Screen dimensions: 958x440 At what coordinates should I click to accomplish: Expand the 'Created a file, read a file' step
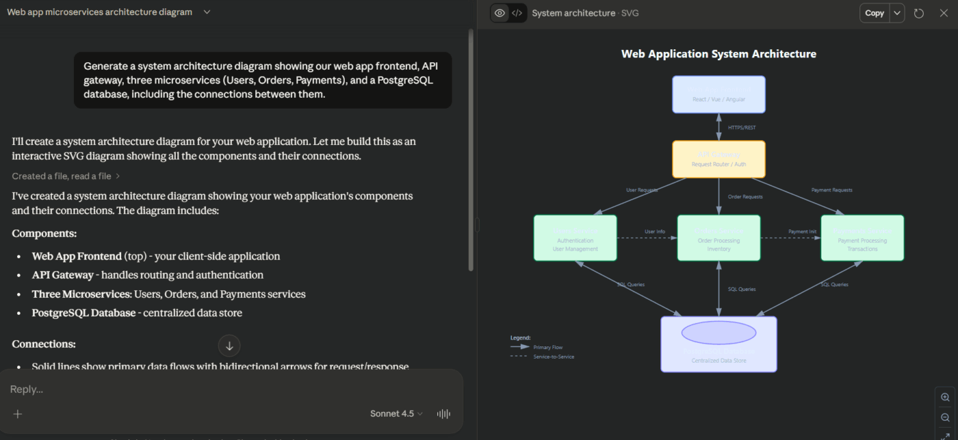tap(66, 176)
